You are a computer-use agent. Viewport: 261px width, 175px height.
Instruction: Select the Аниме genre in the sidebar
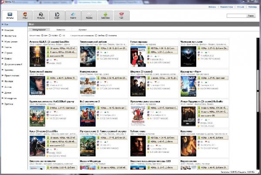(x=8, y=87)
